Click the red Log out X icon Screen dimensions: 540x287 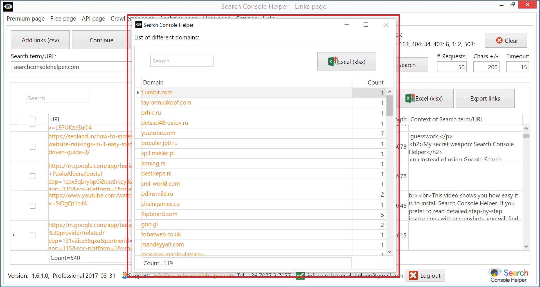(413, 275)
